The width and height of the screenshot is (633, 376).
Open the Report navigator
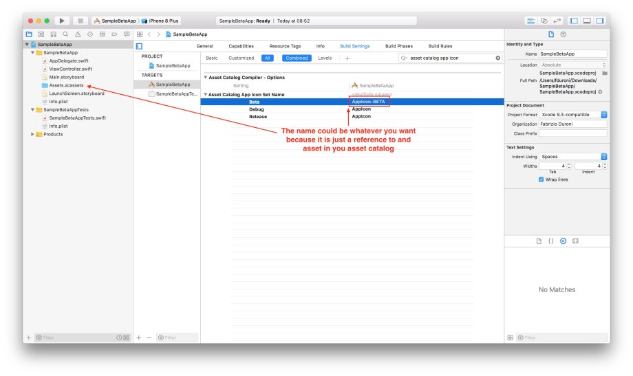tap(127, 34)
